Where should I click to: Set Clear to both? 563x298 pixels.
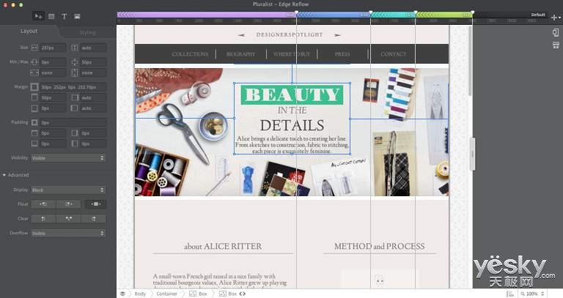pyautogui.click(x=69, y=218)
